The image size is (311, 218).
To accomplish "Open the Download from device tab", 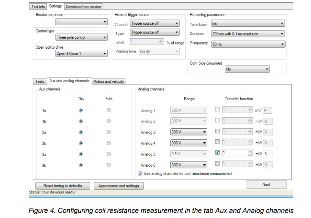I will tap(83, 7).
